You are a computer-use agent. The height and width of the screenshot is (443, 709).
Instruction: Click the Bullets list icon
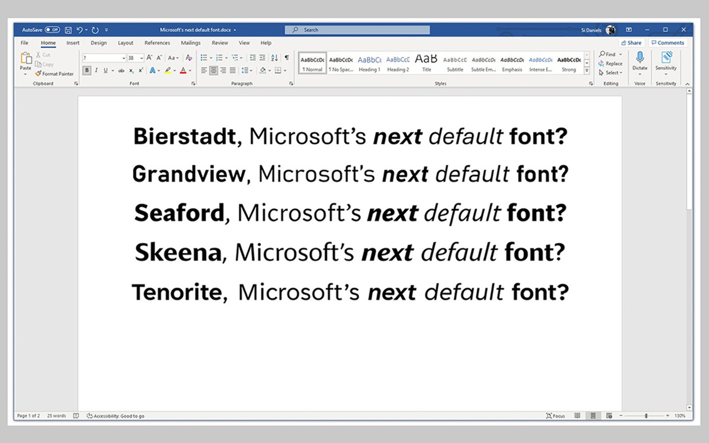203,58
